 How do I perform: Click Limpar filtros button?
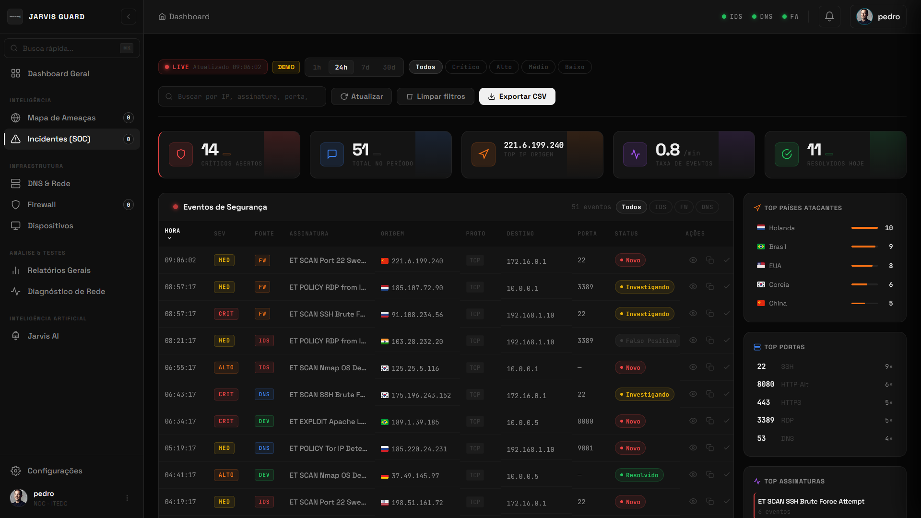[435, 96]
